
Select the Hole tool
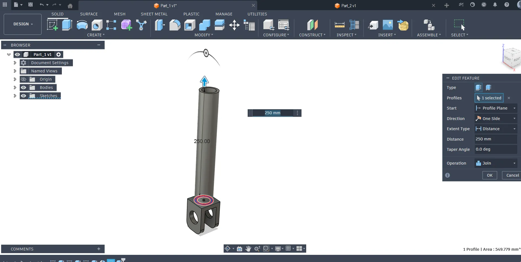click(x=97, y=25)
